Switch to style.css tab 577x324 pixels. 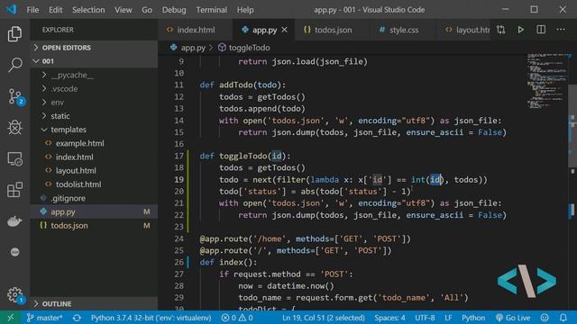[404, 30]
